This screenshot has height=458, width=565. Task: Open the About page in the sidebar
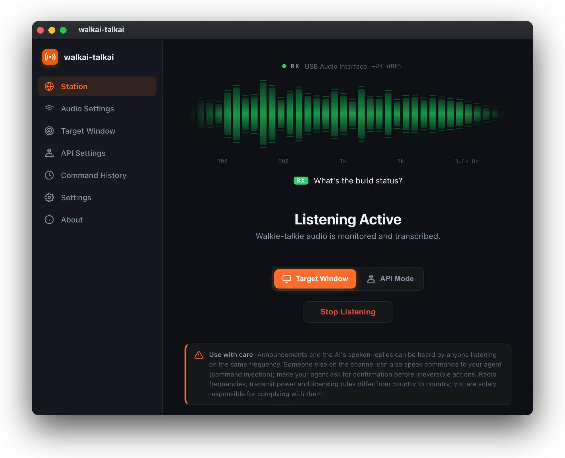tap(97, 220)
